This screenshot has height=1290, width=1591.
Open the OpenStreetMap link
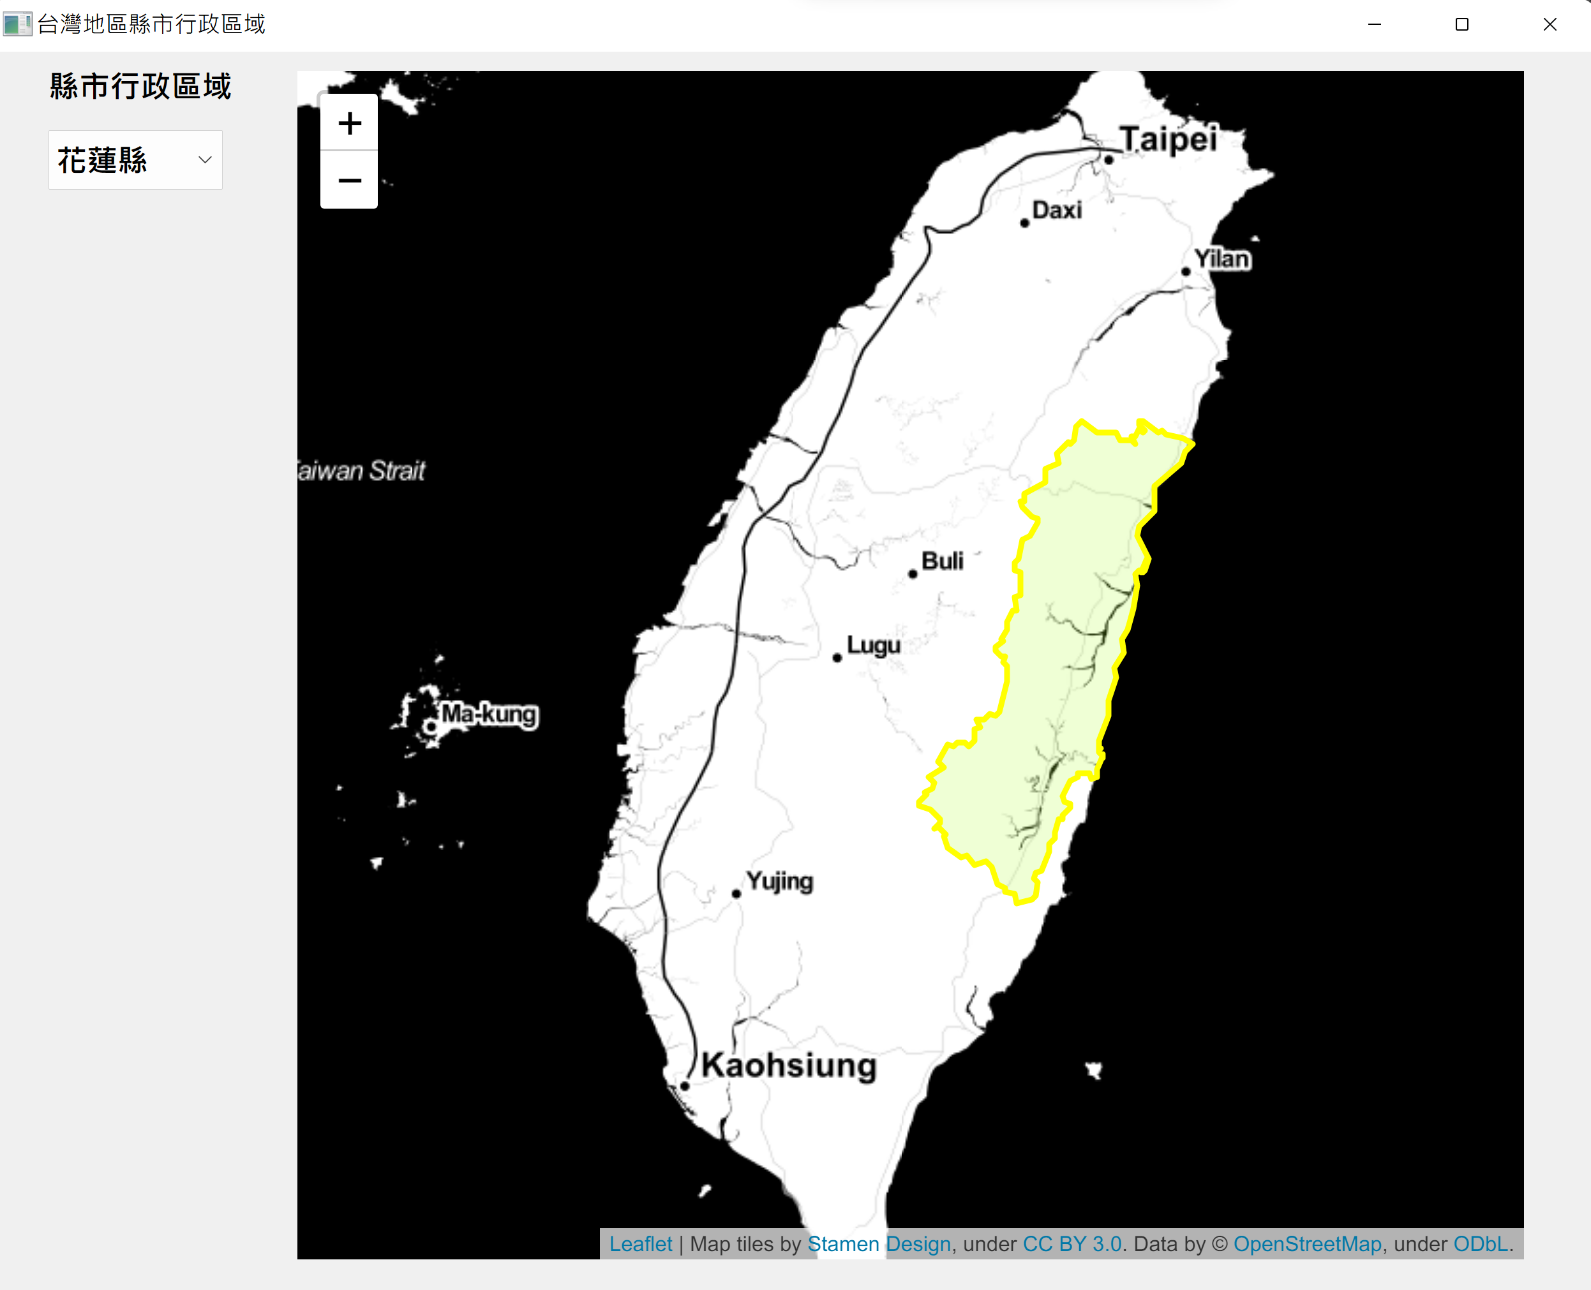click(x=1307, y=1244)
